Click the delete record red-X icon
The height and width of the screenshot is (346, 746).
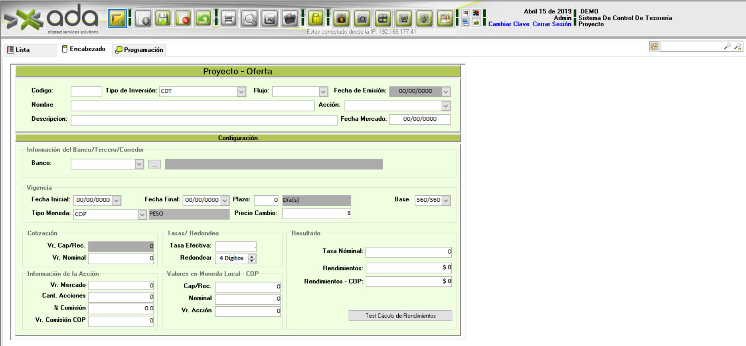[183, 19]
